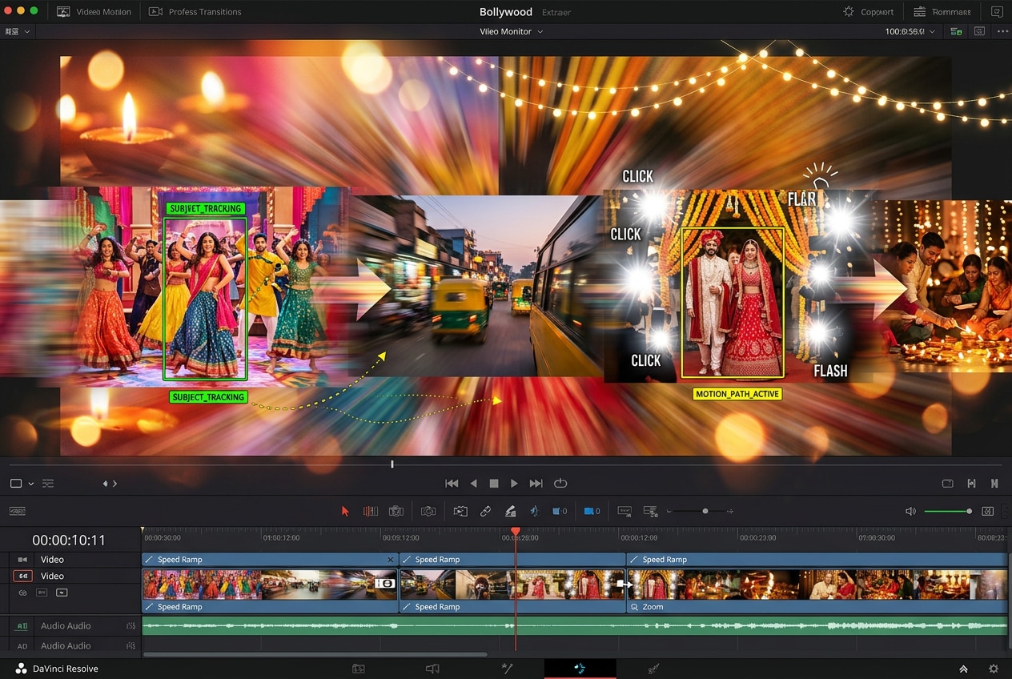The width and height of the screenshot is (1012, 679).
Task: Enable the linked selection chain icon
Action: [x=485, y=511]
